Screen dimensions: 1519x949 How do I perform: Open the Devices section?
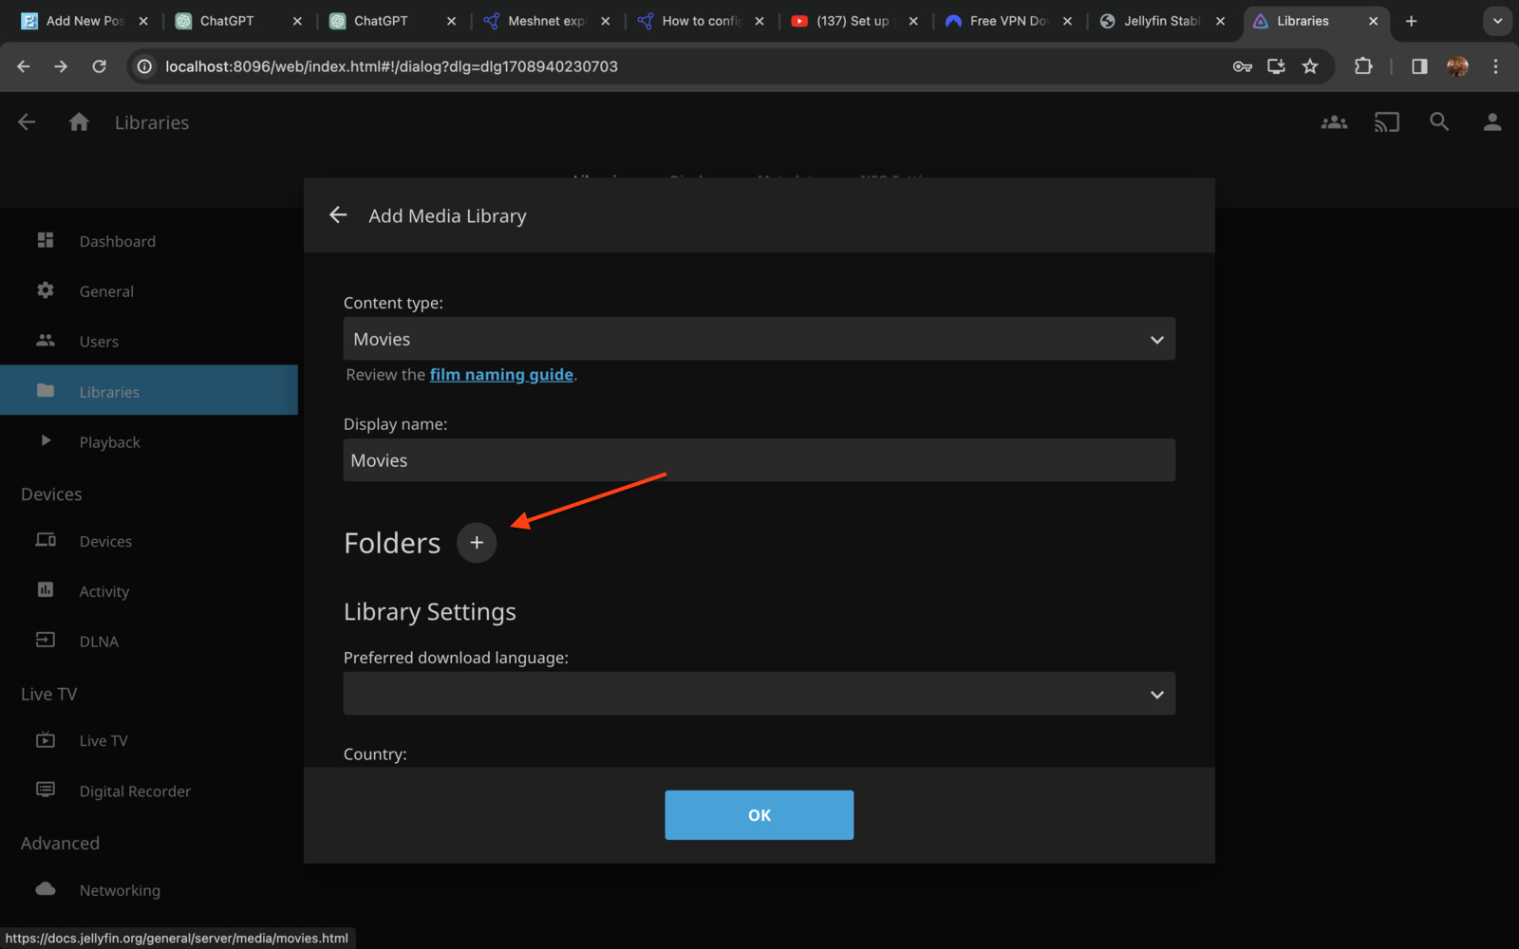(105, 541)
